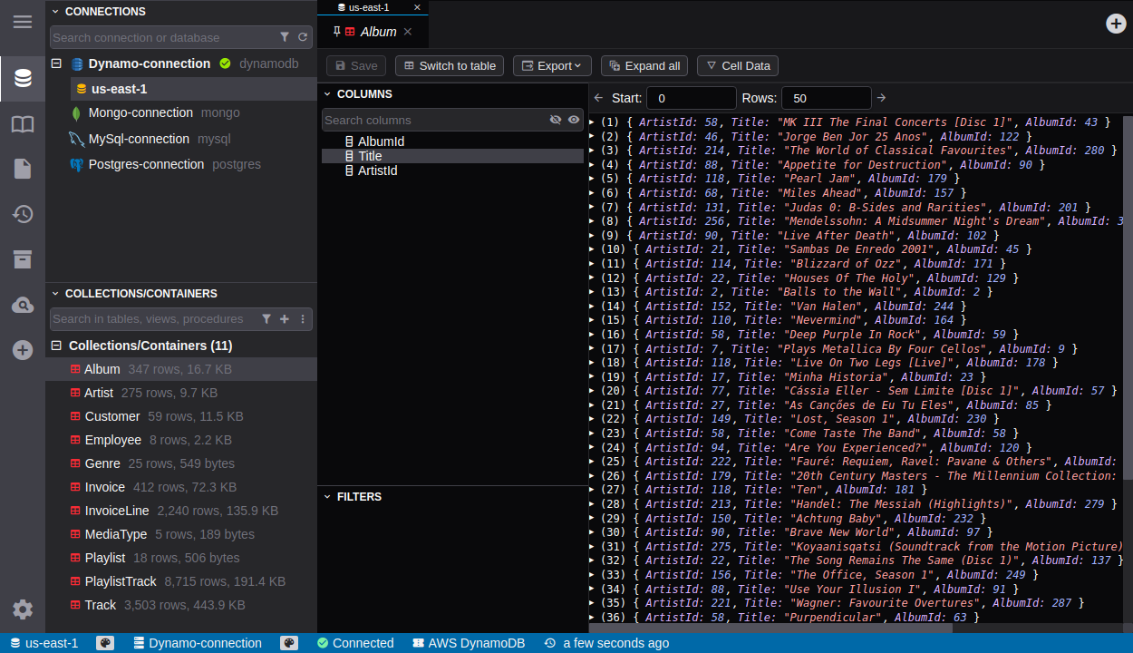Open the cloud account sidebar icon
Viewport: 1133px width, 653px height.
pyautogui.click(x=23, y=305)
